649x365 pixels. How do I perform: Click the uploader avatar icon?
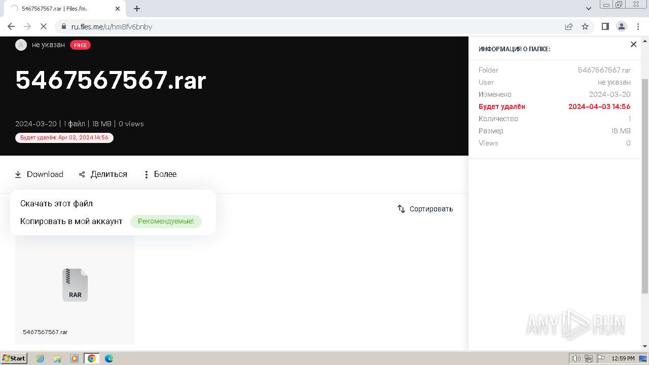click(21, 45)
